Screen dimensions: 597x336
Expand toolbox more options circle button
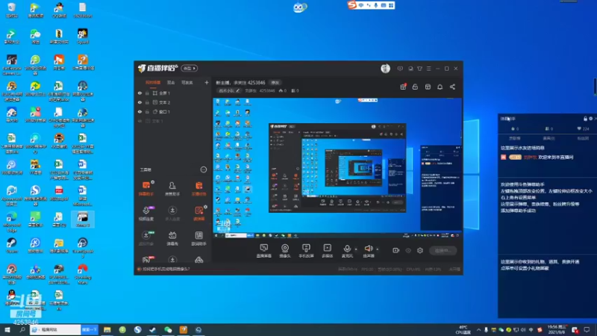[203, 169]
